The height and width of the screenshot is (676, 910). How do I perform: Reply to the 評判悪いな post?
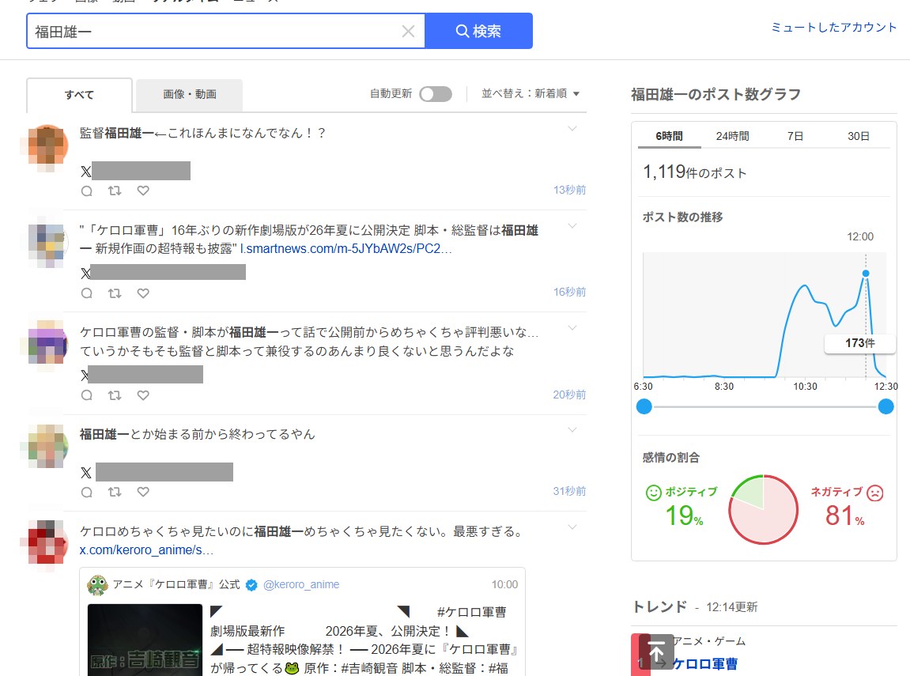click(86, 396)
